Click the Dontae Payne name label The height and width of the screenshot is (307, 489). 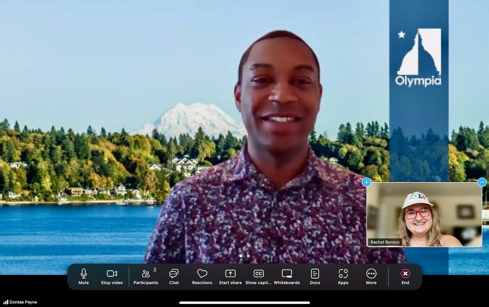click(x=23, y=302)
